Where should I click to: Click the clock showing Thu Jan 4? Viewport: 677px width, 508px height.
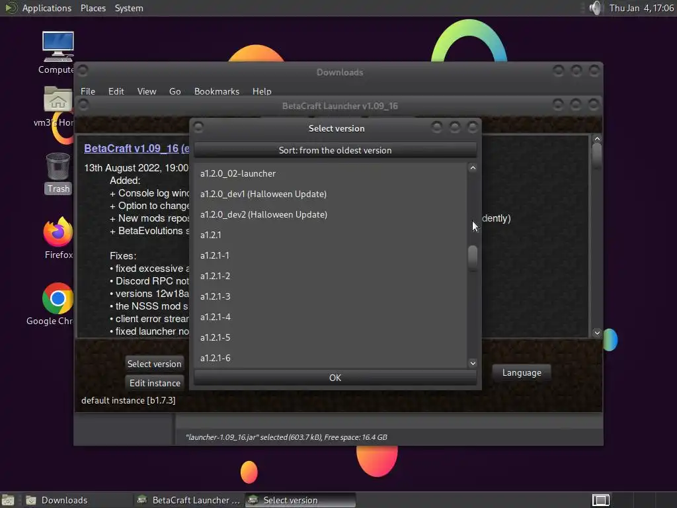[641, 8]
